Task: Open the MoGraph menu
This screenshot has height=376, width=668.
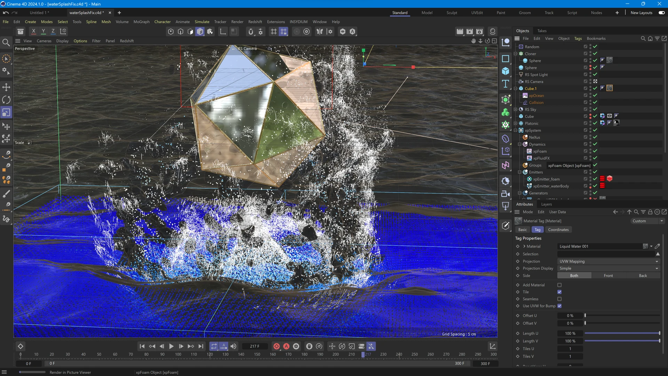Action: click(x=141, y=22)
